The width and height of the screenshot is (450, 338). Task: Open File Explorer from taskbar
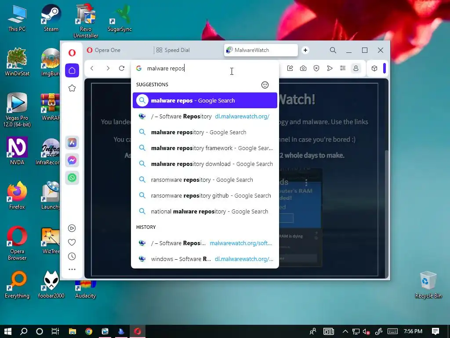click(73, 331)
